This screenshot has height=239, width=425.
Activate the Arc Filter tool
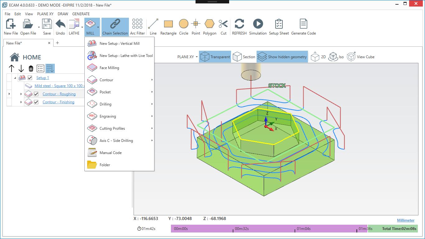click(137, 26)
